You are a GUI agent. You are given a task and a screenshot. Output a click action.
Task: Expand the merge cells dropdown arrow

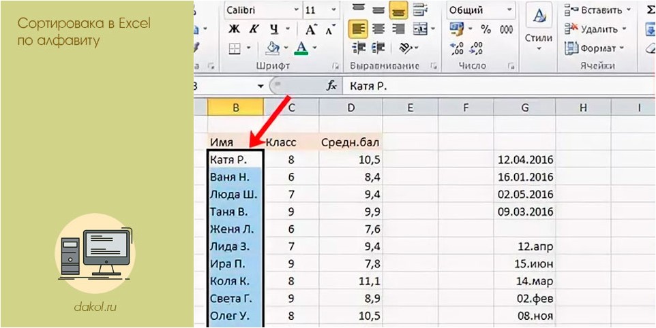pyautogui.click(x=432, y=29)
